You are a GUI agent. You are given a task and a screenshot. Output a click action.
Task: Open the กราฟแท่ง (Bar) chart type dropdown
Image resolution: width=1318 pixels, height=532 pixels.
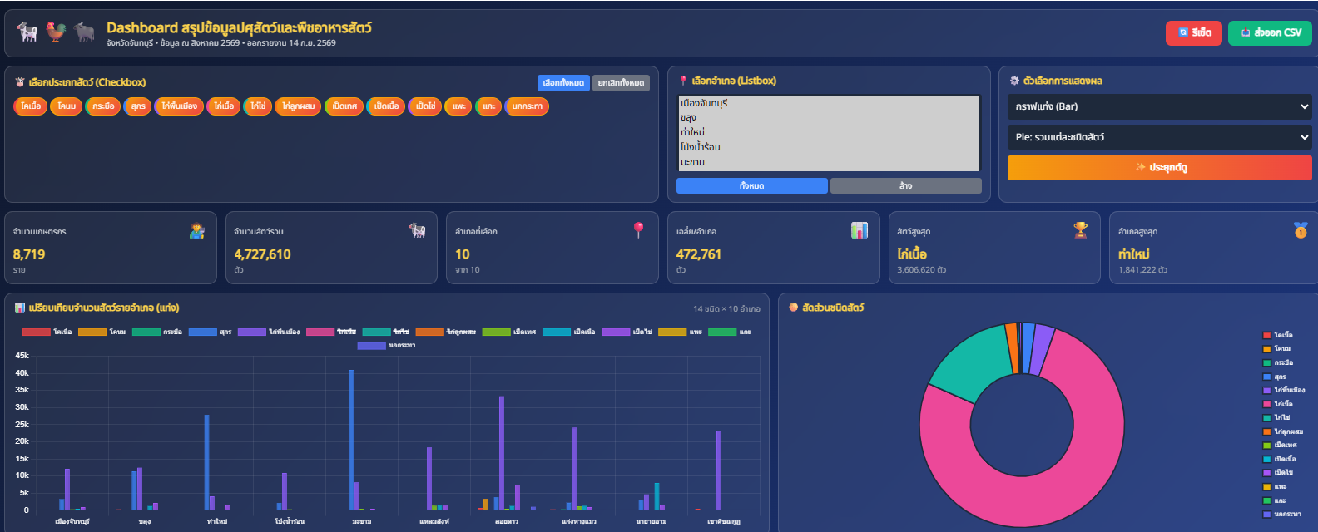tap(1160, 106)
